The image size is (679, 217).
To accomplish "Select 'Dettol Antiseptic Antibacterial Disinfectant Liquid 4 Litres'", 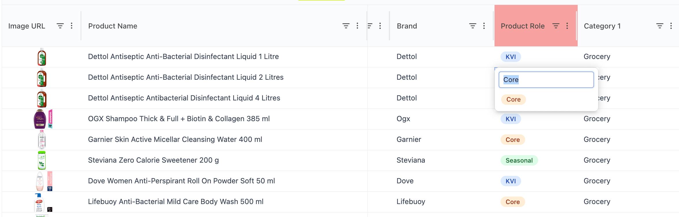I will click(184, 98).
